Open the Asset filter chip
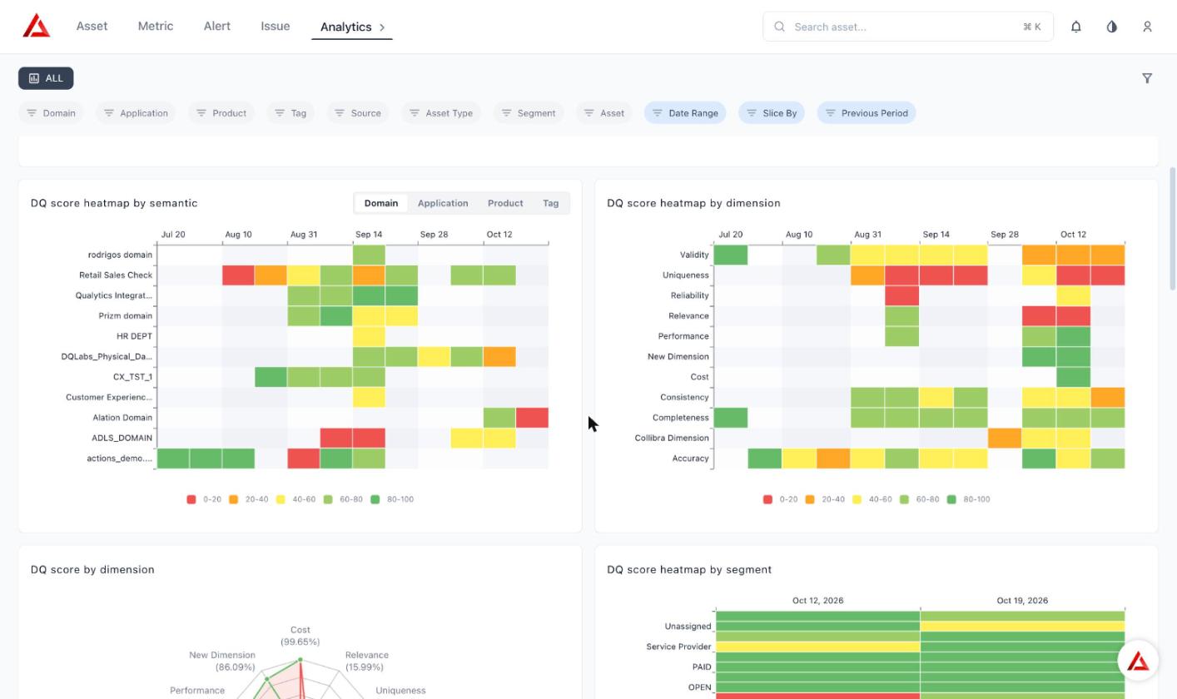 604,113
